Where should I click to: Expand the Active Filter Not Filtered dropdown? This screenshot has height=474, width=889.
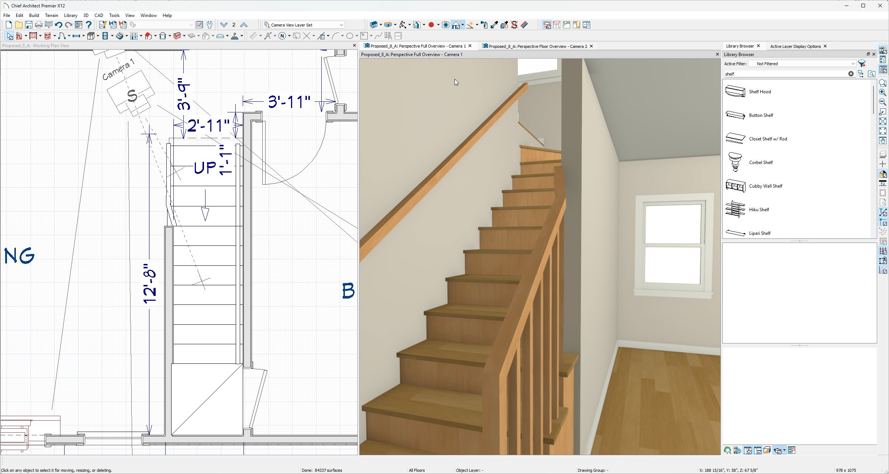point(852,64)
